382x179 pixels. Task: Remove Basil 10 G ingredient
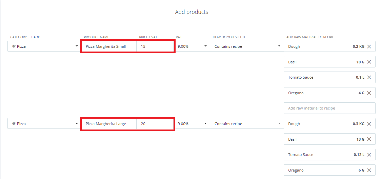pos(369,62)
